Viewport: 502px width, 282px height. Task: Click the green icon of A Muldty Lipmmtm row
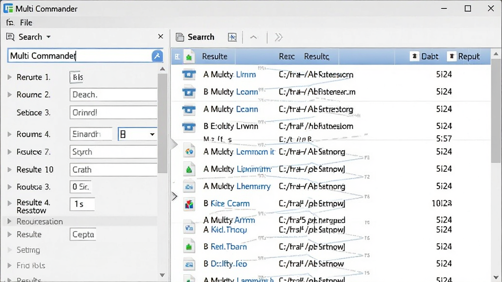[189, 169]
